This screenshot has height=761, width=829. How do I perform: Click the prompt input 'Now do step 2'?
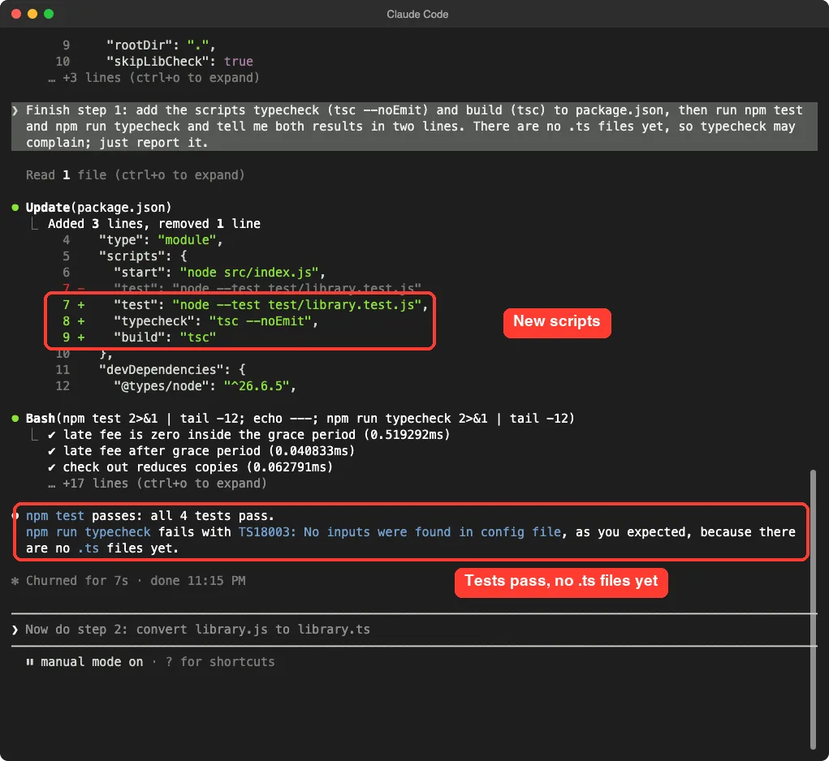414,630
